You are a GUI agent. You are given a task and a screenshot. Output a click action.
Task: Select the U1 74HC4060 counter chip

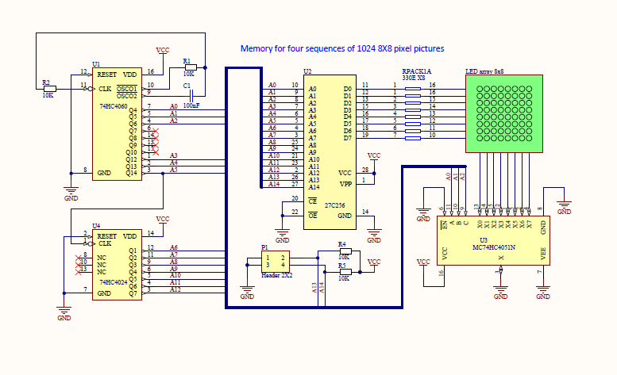(117, 124)
